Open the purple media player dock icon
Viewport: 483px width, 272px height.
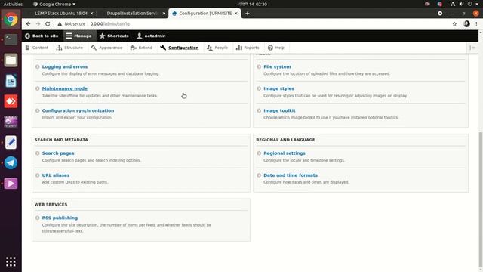click(x=11, y=184)
